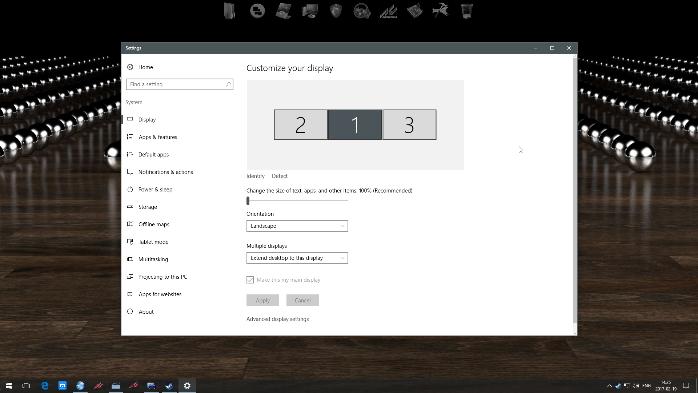Click the text size slider handle
The width and height of the screenshot is (698, 393).
pyautogui.click(x=248, y=201)
